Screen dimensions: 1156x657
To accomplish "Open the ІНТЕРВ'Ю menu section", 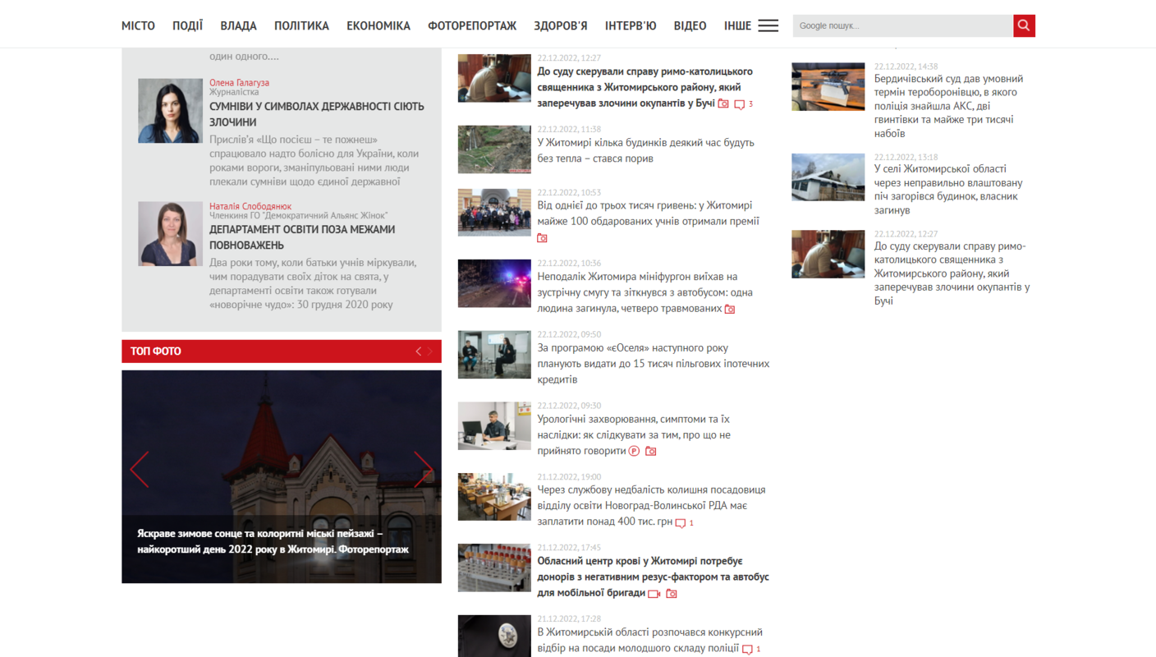I will coord(631,25).
